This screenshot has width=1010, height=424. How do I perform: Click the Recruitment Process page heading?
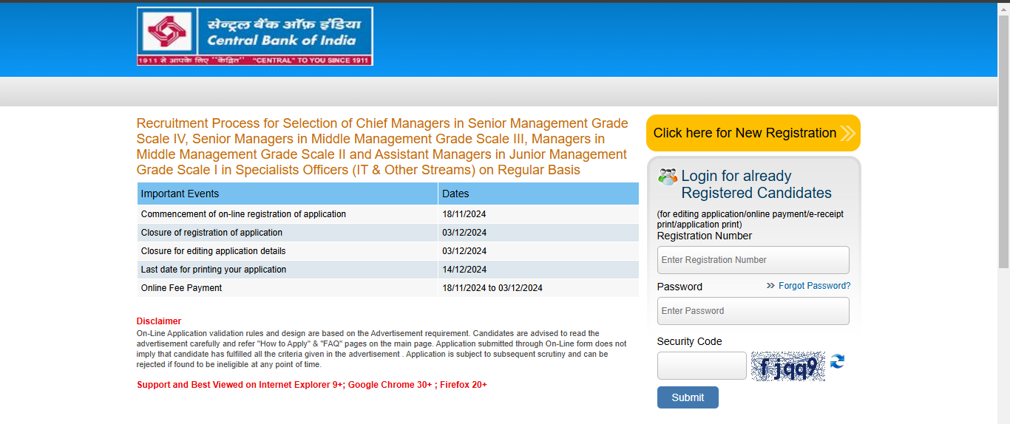point(382,146)
